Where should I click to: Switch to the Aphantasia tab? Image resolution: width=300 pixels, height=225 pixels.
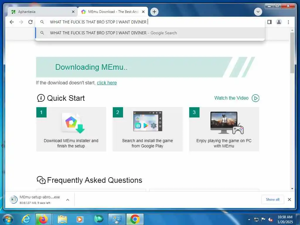[42, 12]
